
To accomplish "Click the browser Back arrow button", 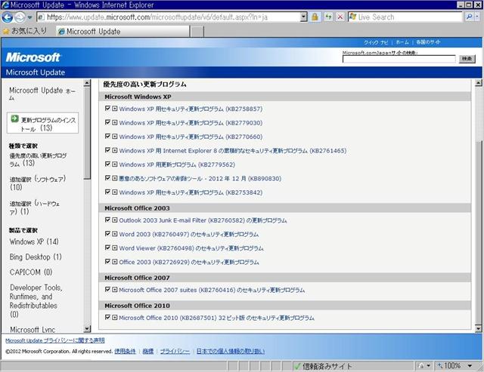I will 8,17.
